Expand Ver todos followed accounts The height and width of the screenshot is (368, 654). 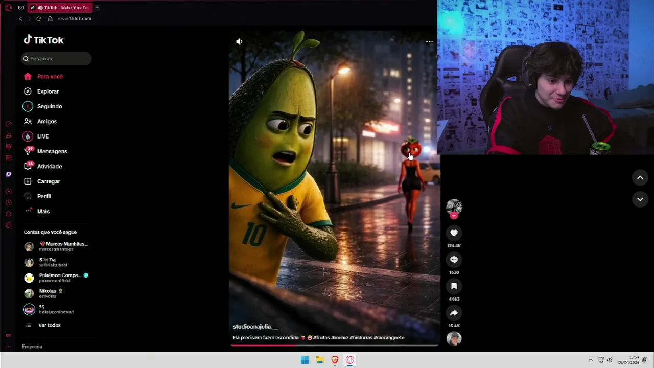pyautogui.click(x=43, y=325)
